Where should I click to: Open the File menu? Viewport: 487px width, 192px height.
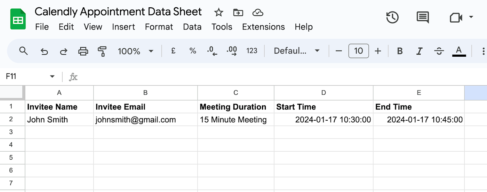(x=42, y=27)
